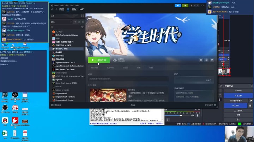
Task: Open game settings gear icon
Action: (x=201, y=60)
